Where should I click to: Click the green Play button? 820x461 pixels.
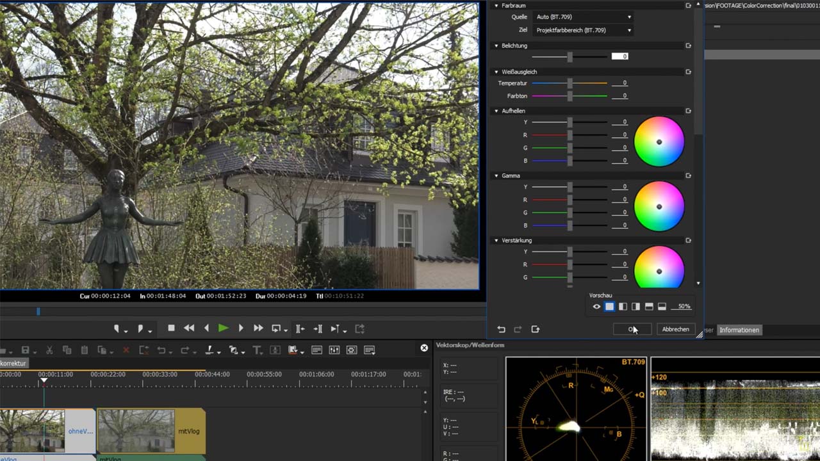point(223,328)
